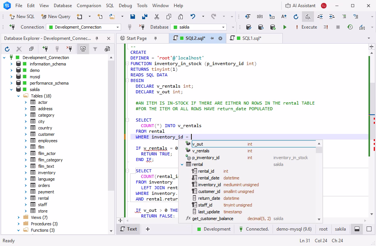
Task: Toggle the SQL syntax check button
Action: pyautogui.click(x=308, y=17)
